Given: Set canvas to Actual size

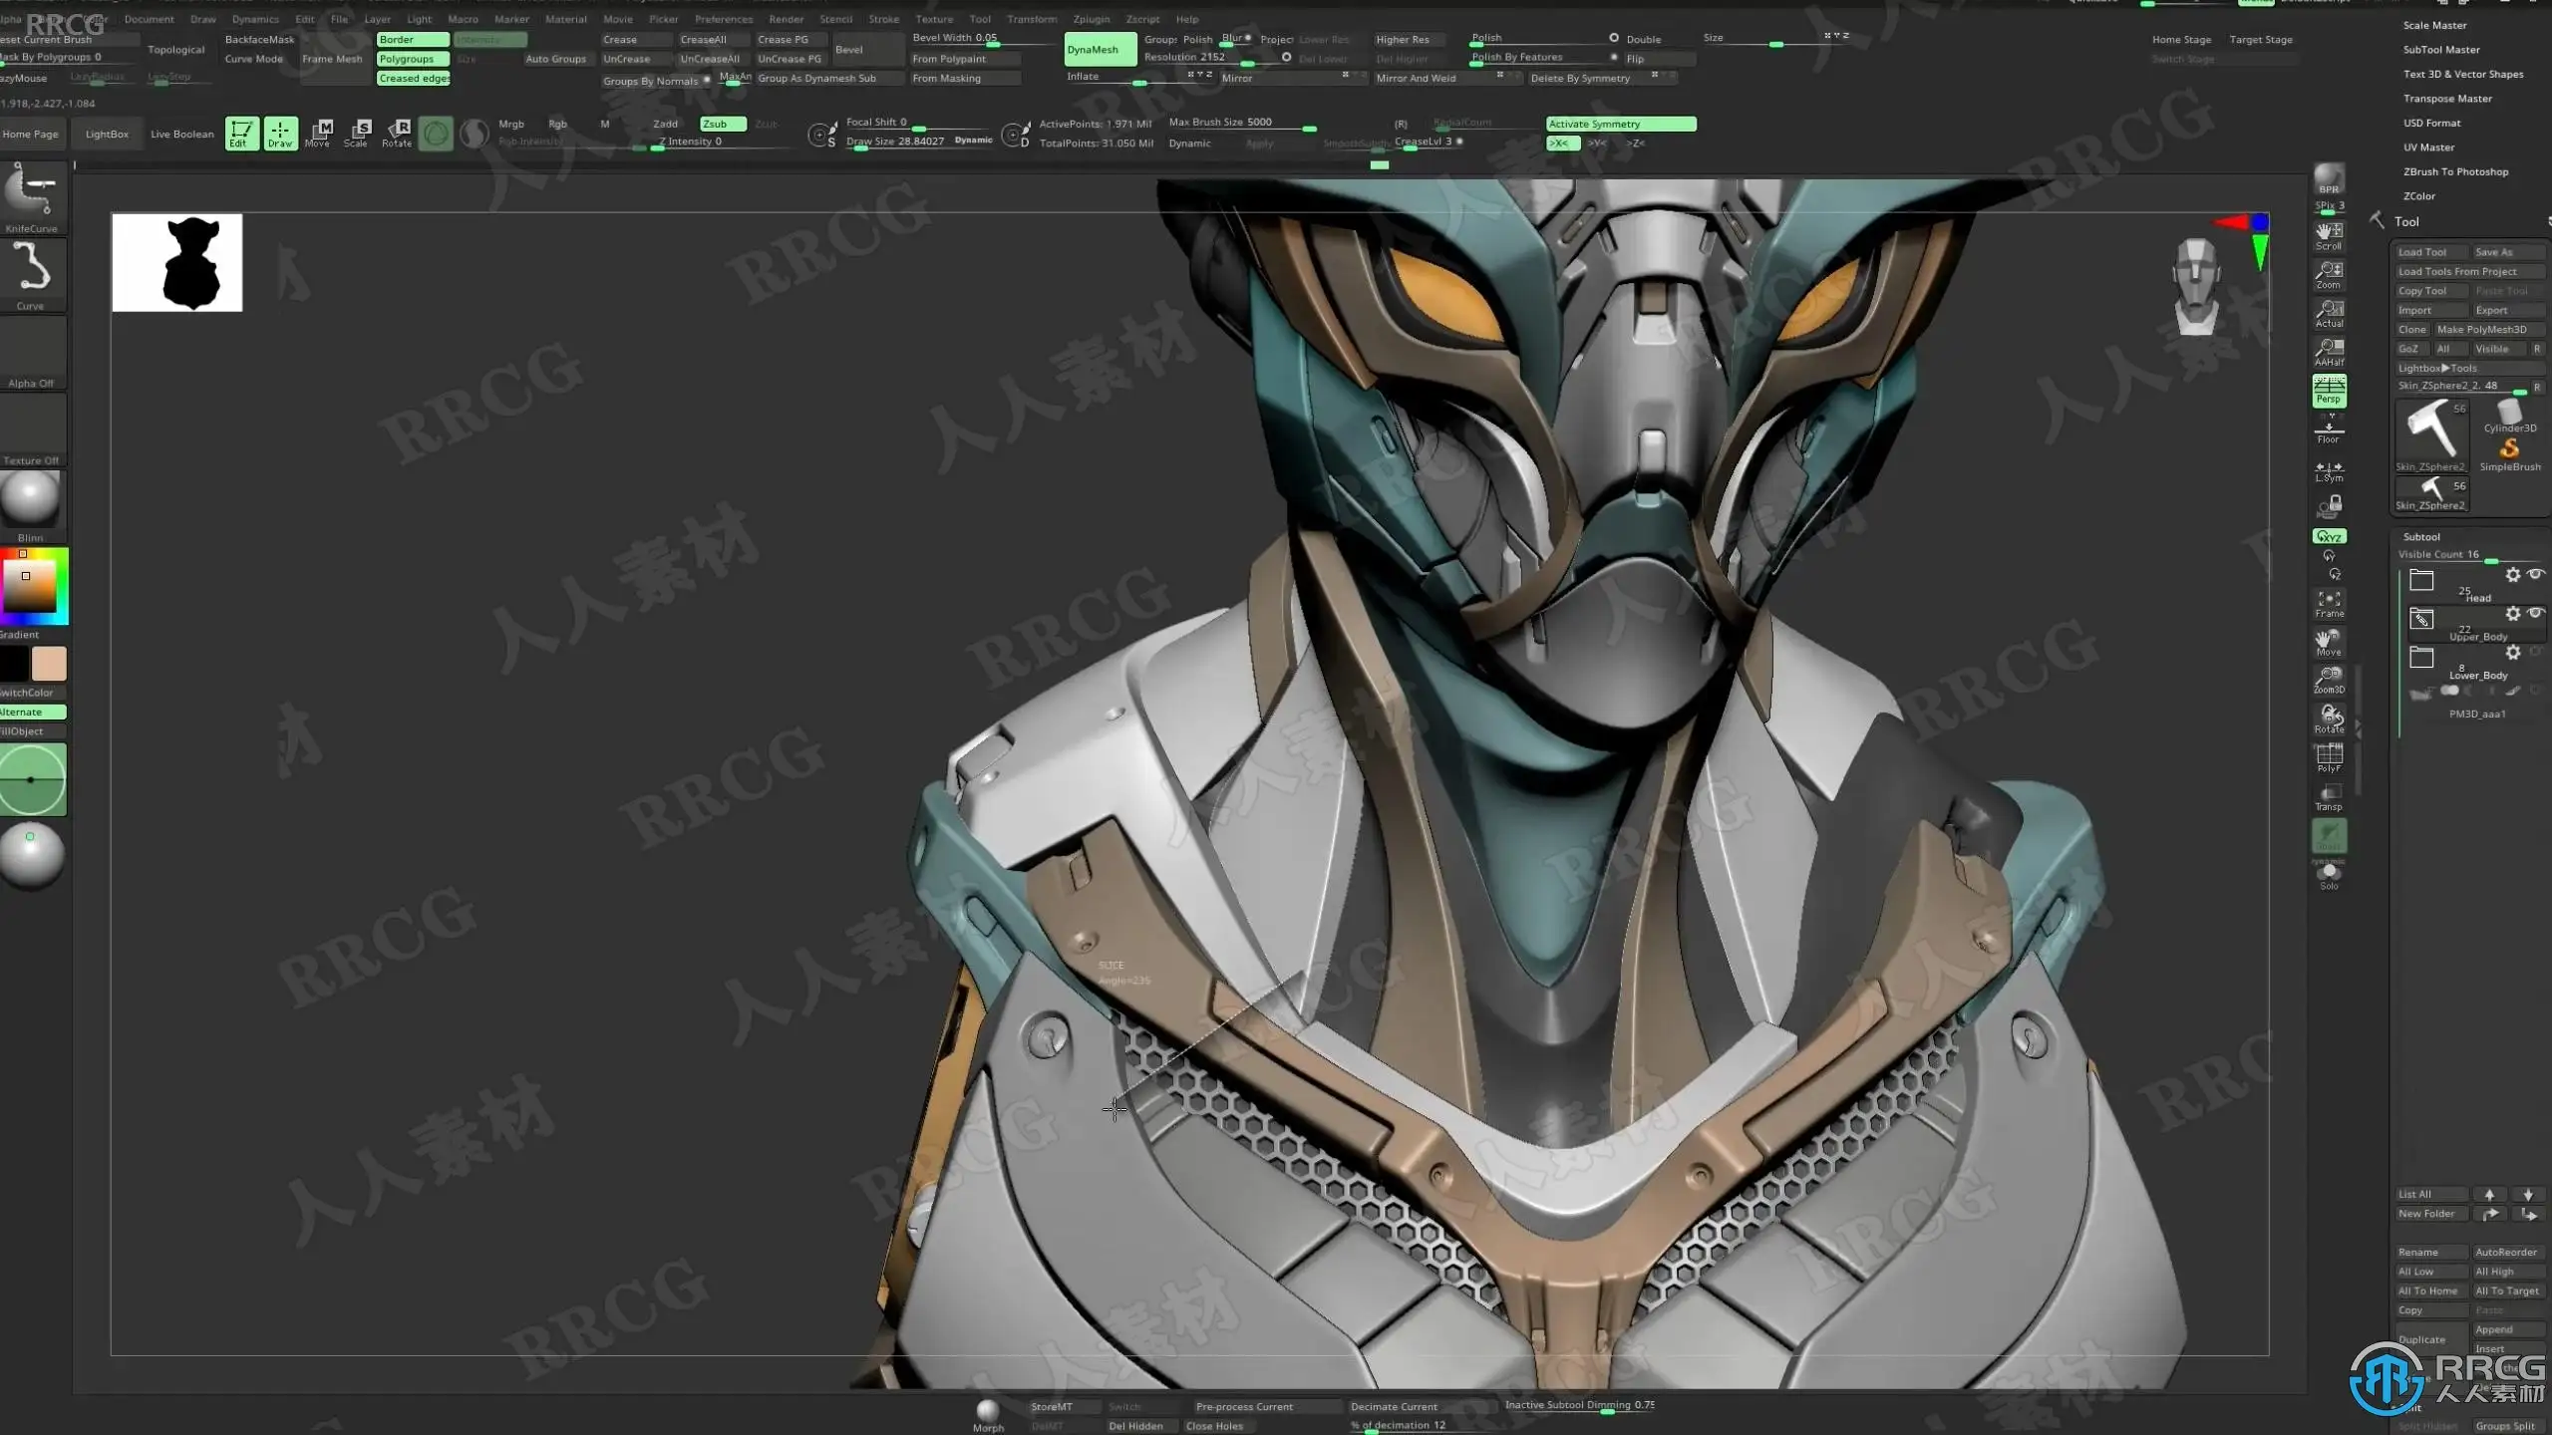Looking at the screenshot, I should 2329,313.
